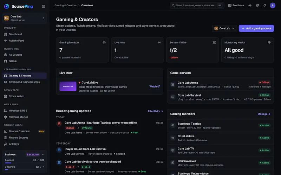This screenshot has height=175, width=281.
Task: Open Streamer & Game Sources
Action: tap(25, 82)
